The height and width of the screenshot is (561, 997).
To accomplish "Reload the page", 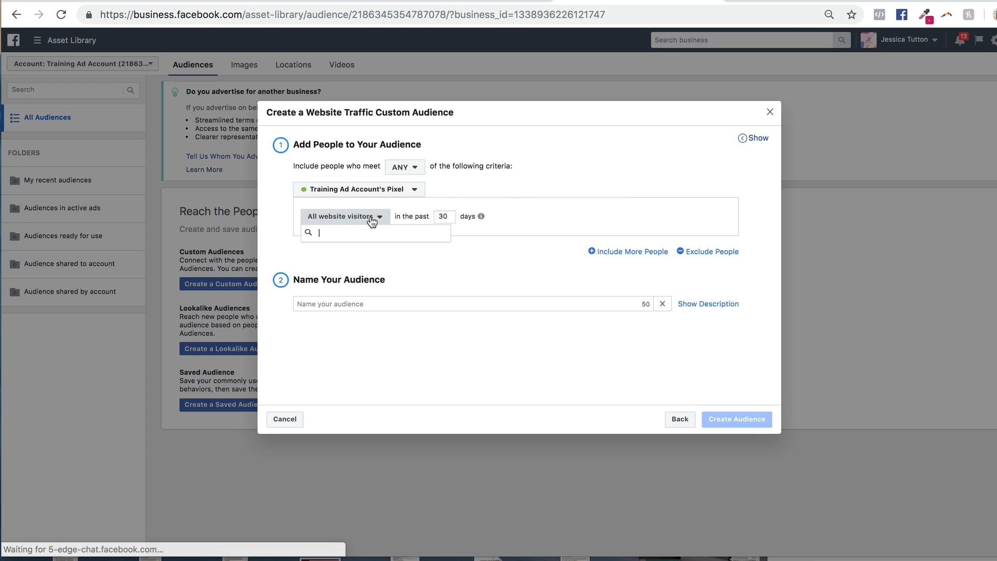I will 61,15.
